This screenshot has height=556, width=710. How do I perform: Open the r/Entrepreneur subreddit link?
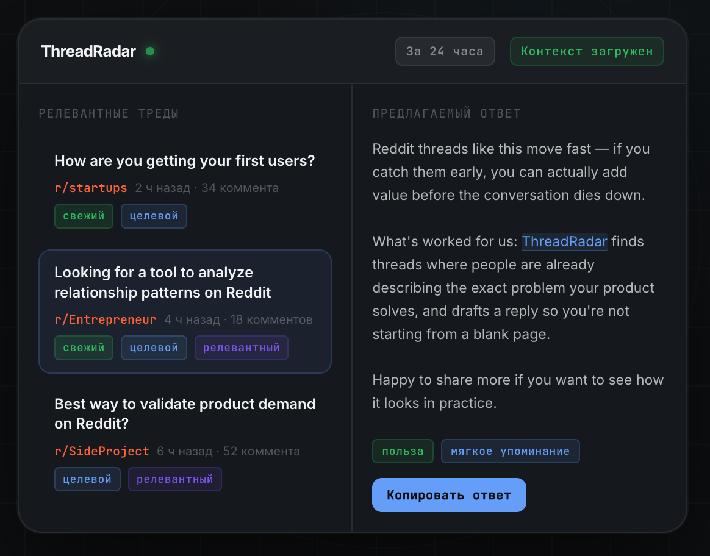point(106,319)
